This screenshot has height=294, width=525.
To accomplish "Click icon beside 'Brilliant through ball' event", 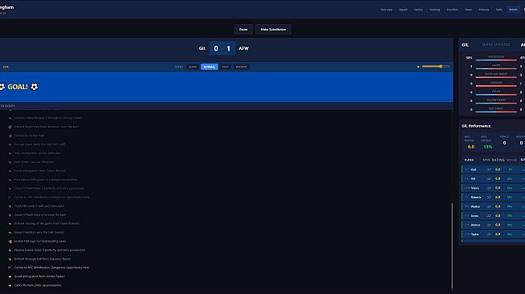I will (10, 259).
